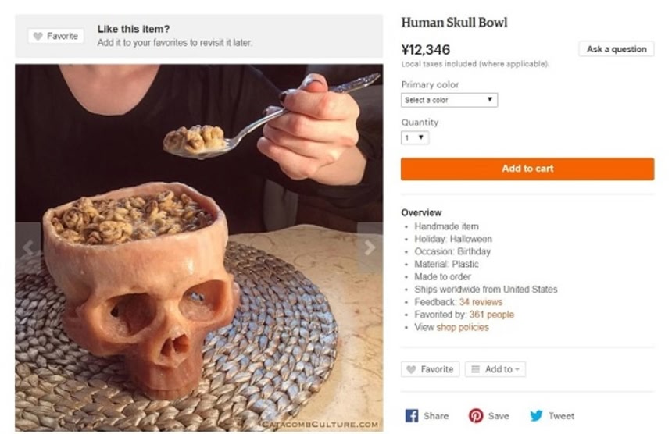Click the Twitter Tweet bird icon

536,416
